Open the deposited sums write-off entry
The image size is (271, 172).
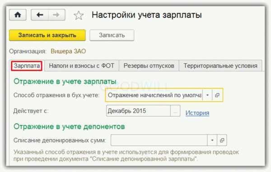pos(222,140)
